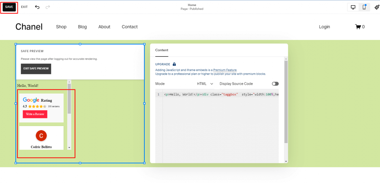Switch to desktop view icon
The image size is (380, 183).
click(x=353, y=7)
